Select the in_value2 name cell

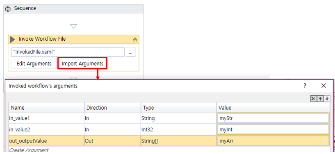[46, 129]
